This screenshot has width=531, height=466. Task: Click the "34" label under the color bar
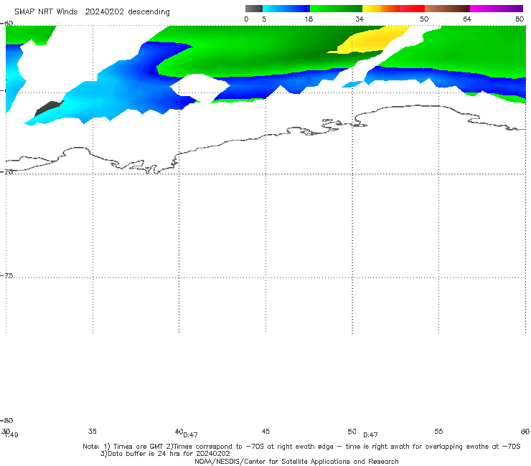pos(360,19)
